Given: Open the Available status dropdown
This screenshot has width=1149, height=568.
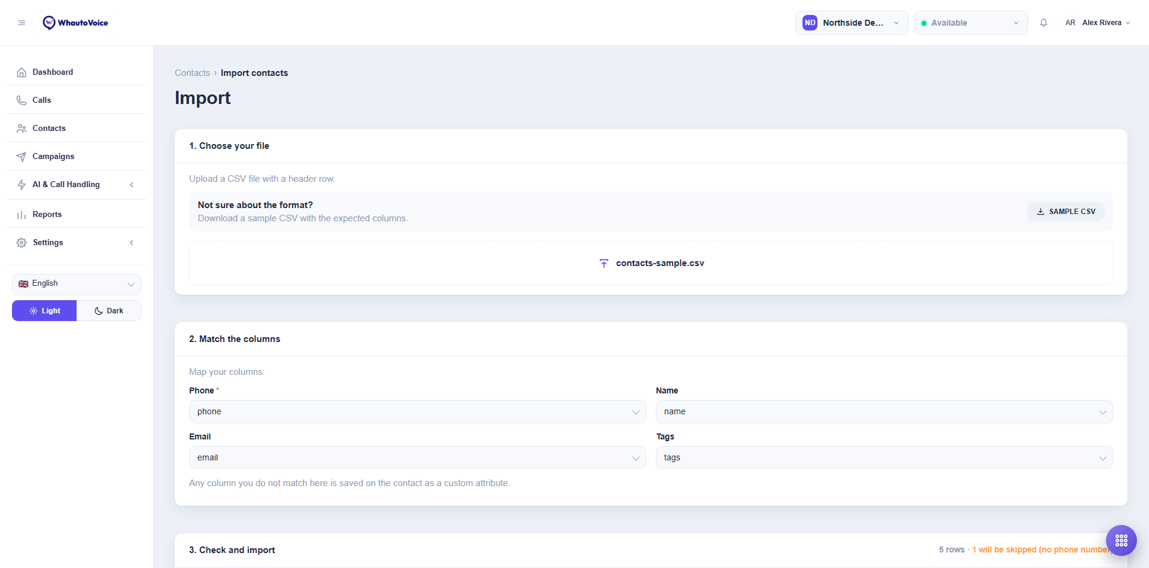Looking at the screenshot, I should [971, 23].
